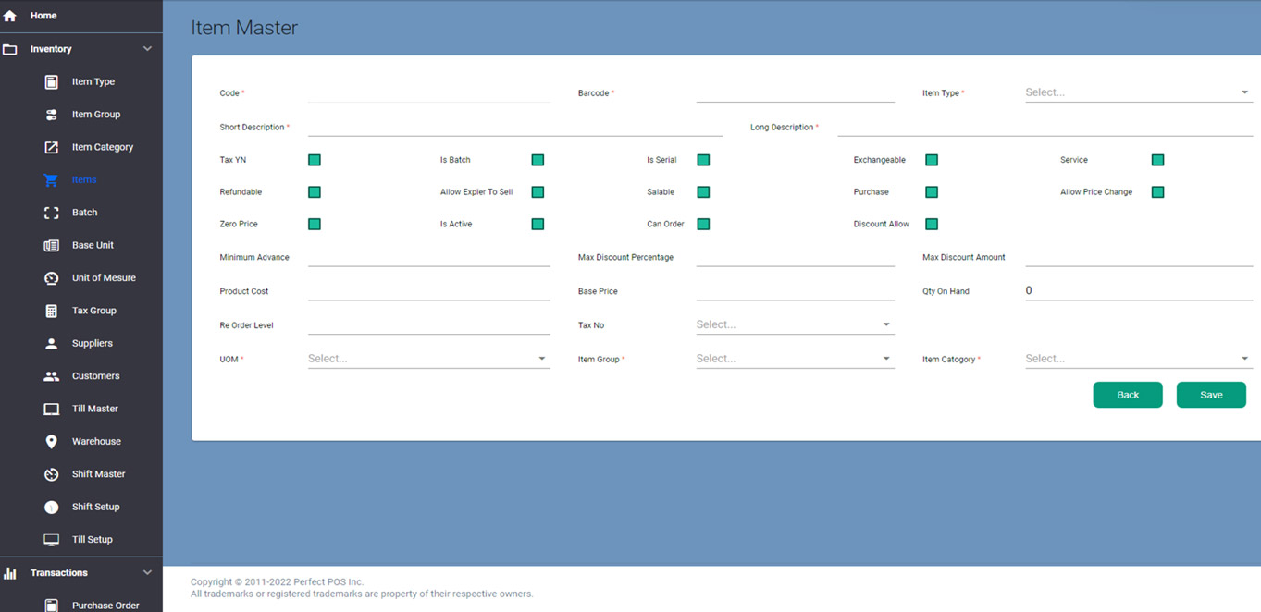Click the Barcode input field
Viewport: 1261px width, 612px height.
click(795, 92)
